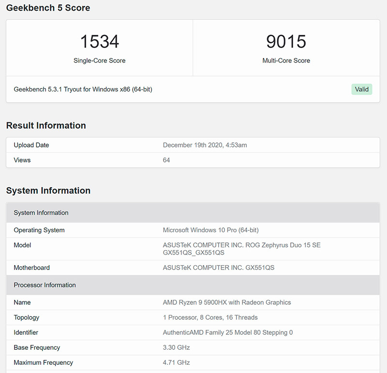Click the Identifier label
Viewport: 387px width, 373px height.
[26, 332]
